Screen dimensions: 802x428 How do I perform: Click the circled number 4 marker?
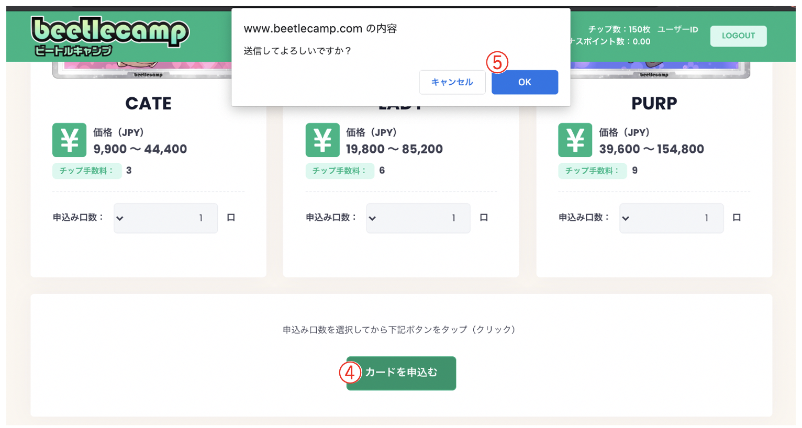tap(350, 373)
